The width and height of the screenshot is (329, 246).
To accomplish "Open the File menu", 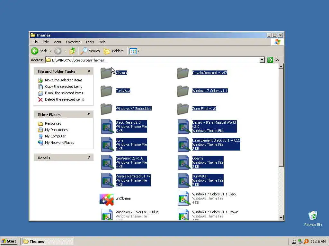I will [35, 42].
